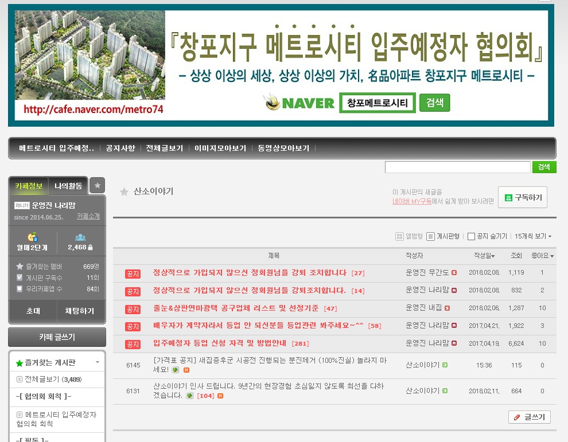Open the fruit level icon above 열매2단계
This screenshot has width=568, height=442.
click(33, 237)
